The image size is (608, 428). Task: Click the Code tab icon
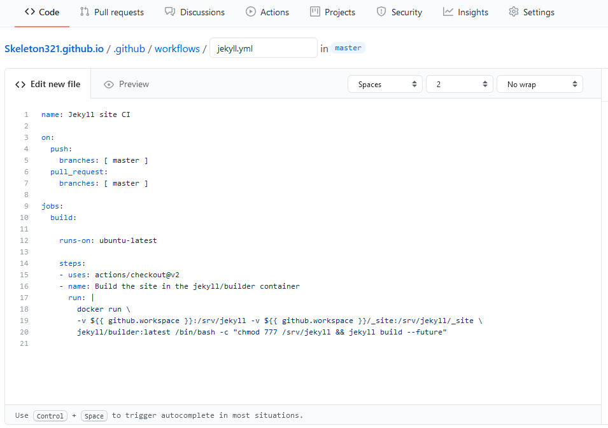tap(29, 12)
